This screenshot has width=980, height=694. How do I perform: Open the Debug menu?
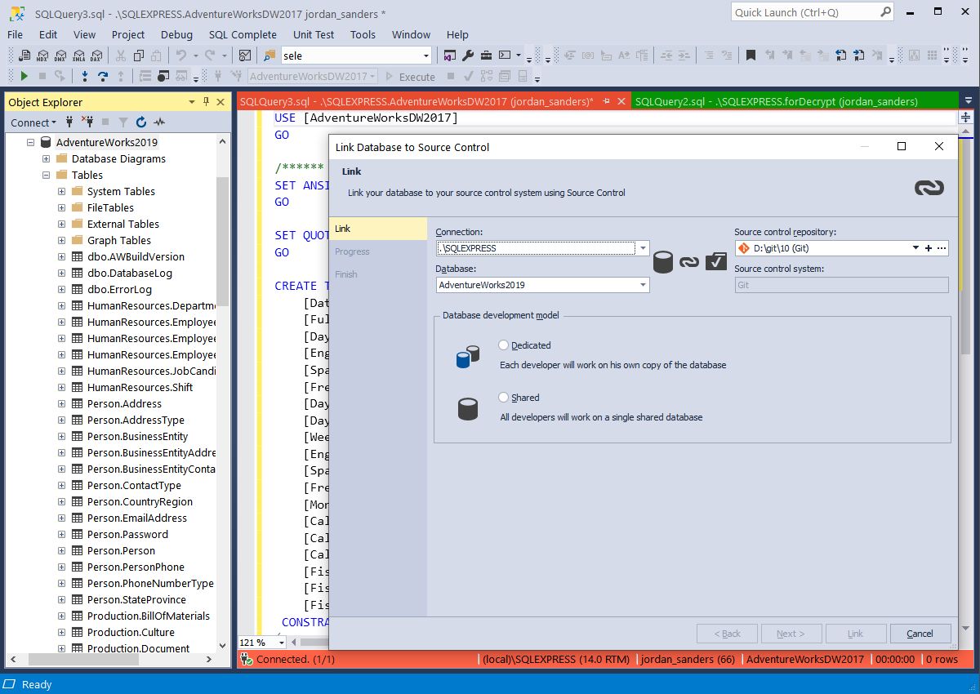point(176,34)
